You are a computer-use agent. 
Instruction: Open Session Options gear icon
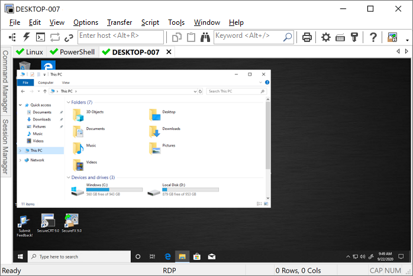coord(326,37)
